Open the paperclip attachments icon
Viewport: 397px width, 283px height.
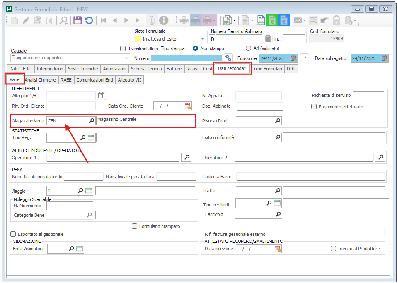point(152,20)
